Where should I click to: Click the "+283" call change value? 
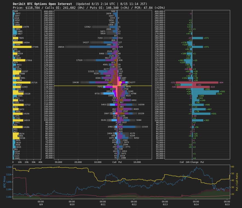point(181,60)
